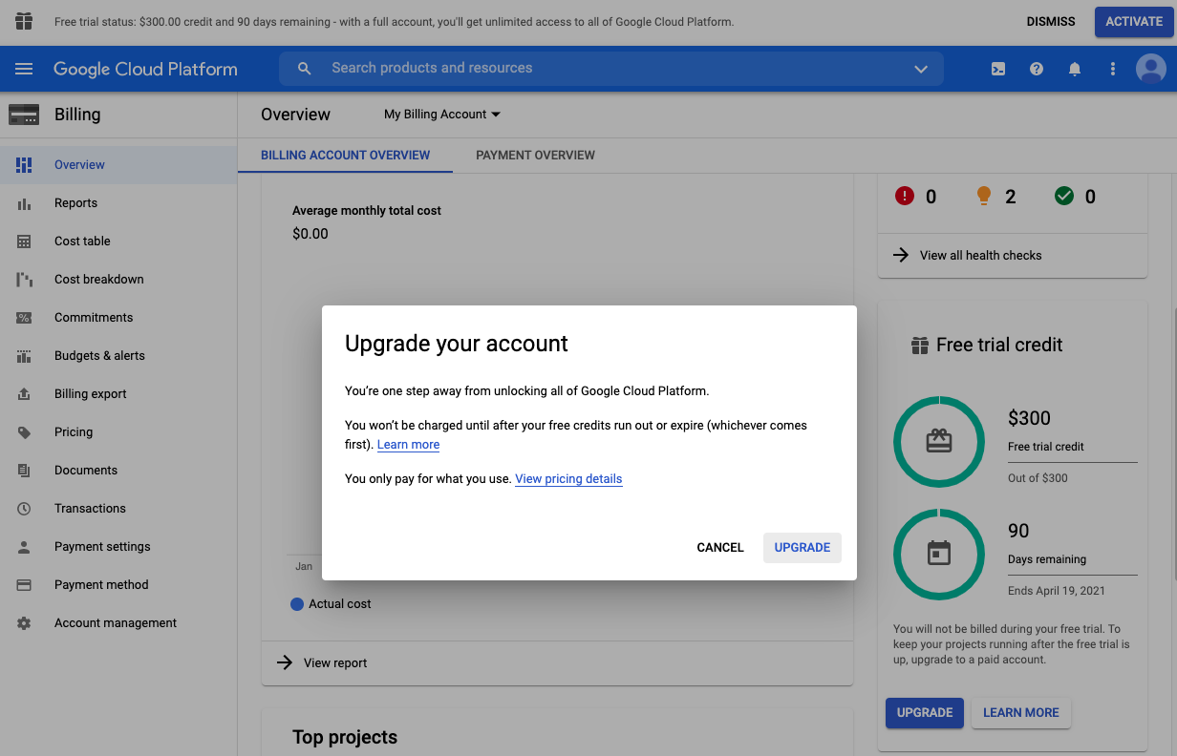Click the green checkmark health icon
1177x756 pixels.
coord(1064,196)
